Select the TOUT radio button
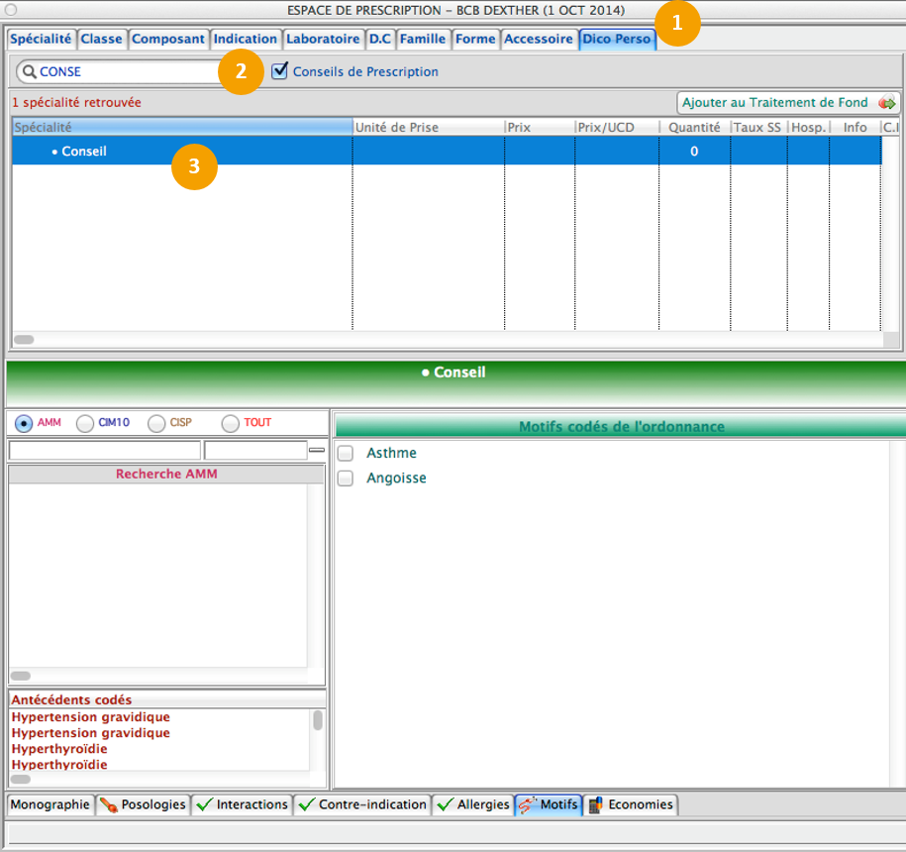 coord(231,423)
